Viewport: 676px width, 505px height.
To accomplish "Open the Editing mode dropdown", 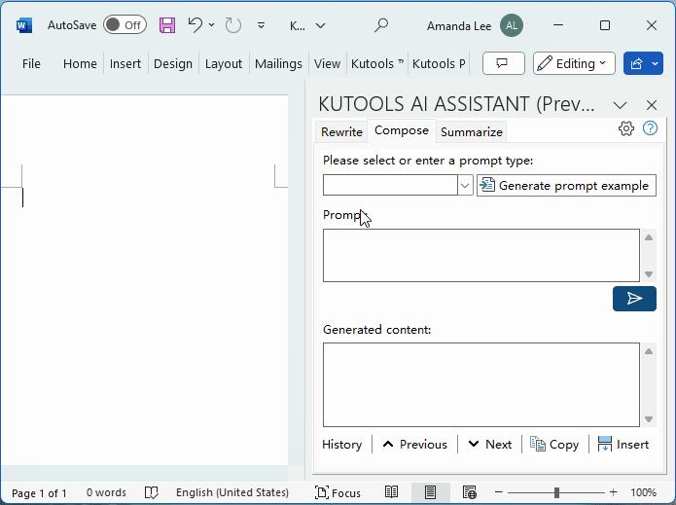I will (x=574, y=63).
